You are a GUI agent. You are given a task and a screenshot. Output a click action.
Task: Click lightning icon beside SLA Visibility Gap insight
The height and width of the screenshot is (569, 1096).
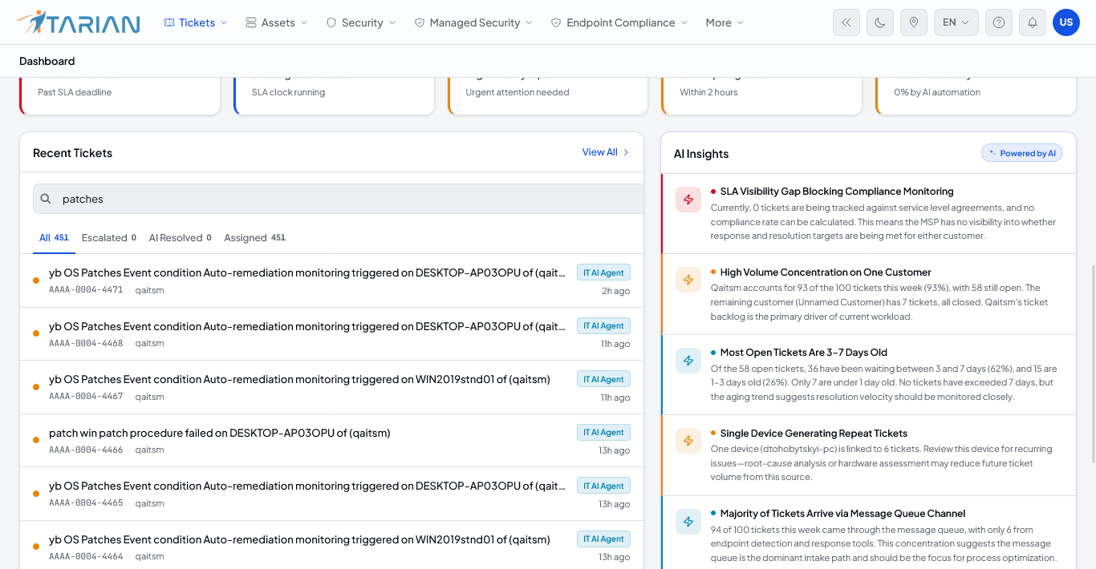pos(688,200)
